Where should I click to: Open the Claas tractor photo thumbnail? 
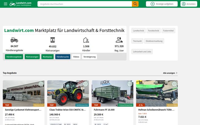(x=68, y=93)
